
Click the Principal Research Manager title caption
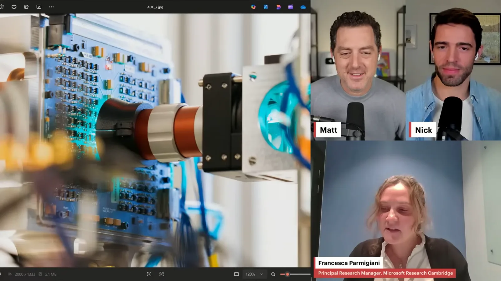[385, 273]
